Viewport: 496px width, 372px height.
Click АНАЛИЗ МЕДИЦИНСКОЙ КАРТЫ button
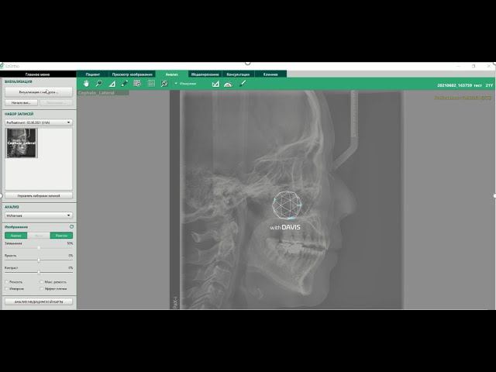point(39,301)
